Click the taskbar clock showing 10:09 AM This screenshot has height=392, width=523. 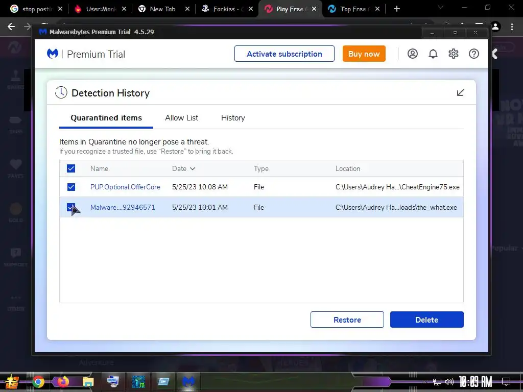tap(476, 382)
